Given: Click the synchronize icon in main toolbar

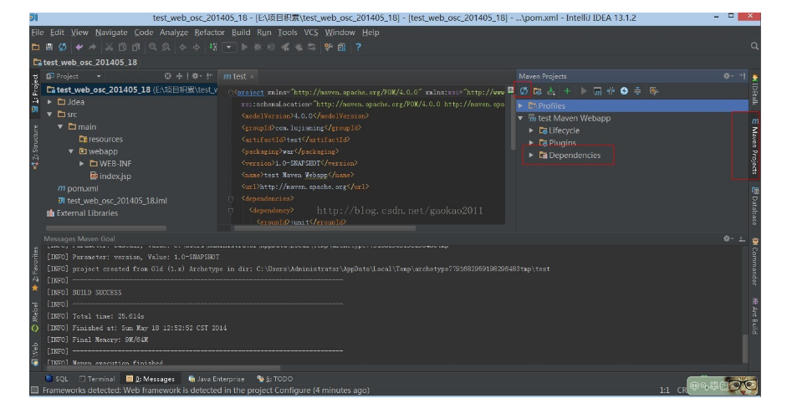Looking at the screenshot, I should (63, 47).
